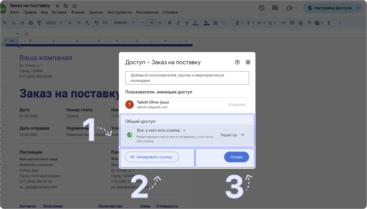Toggle bold formatting
367x209 pixels.
[x=170, y=23]
